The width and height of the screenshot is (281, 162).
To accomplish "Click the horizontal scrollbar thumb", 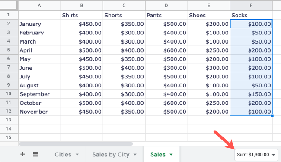I will pyautogui.click(x=76, y=144).
